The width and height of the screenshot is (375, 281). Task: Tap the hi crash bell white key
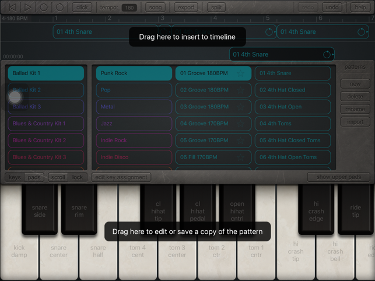335,256
